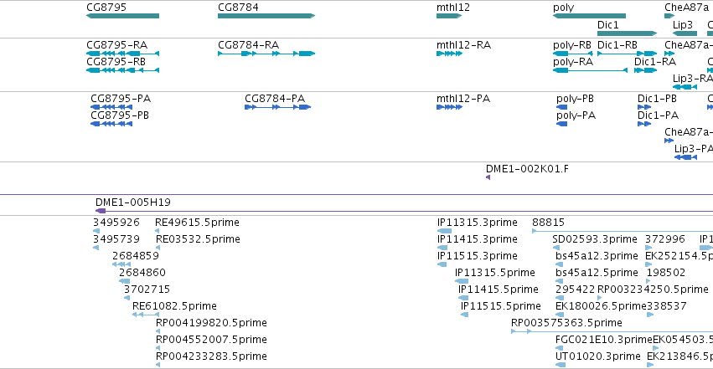Click the DME1-002K01.F marker arrow
713x369 pixels.
(x=488, y=177)
